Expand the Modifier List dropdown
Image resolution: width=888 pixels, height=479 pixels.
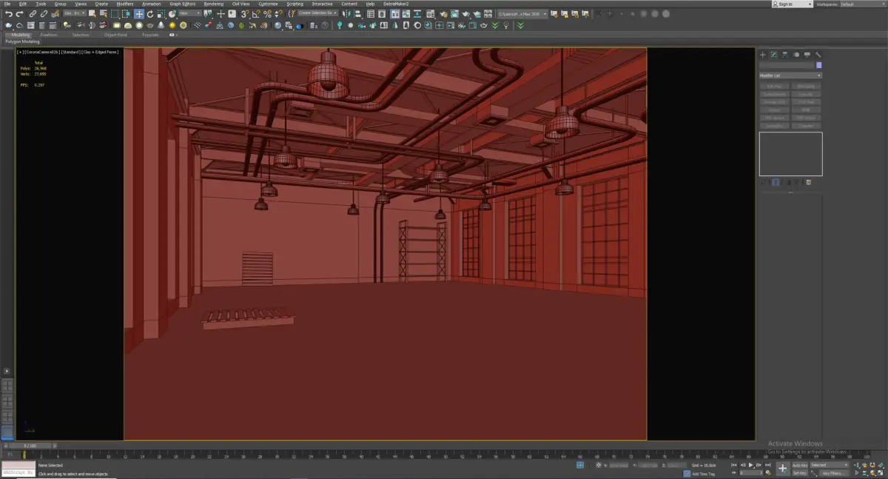[790, 76]
